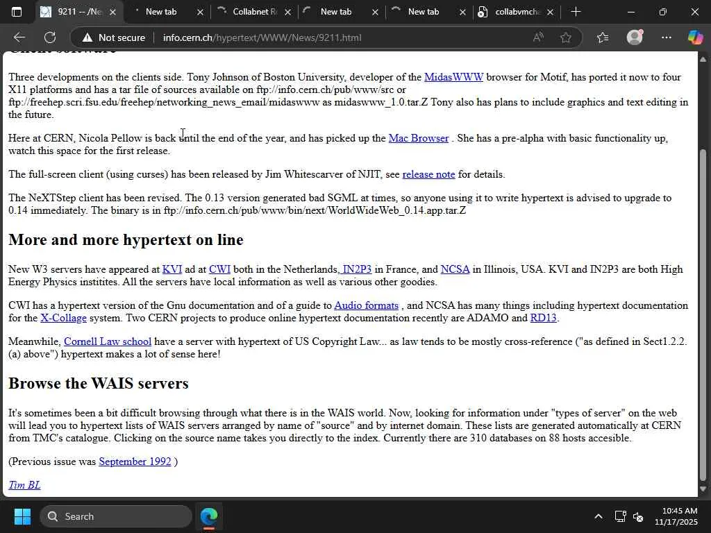The image size is (711, 533).
Task: Open the CWI server link
Action: pyautogui.click(x=219, y=269)
